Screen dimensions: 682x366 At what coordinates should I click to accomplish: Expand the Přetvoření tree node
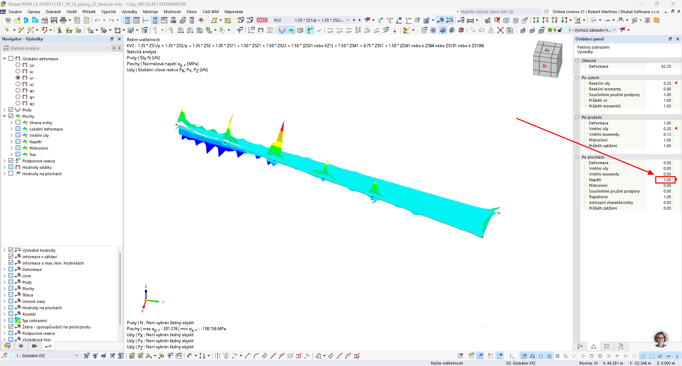[11, 148]
